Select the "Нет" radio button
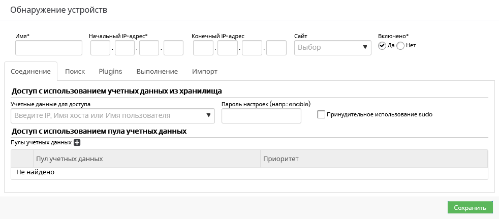This screenshot has width=499, height=219. coord(400,46)
